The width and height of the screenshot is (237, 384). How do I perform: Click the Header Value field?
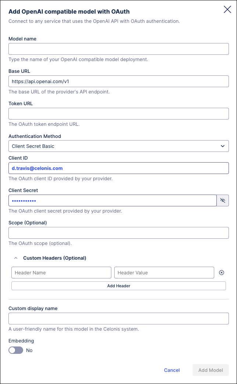(x=164, y=273)
